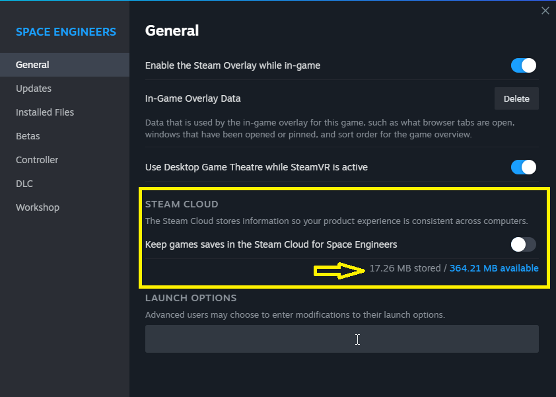Click the STEAM CLOUD section heading
The height and width of the screenshot is (397, 556).
point(182,204)
